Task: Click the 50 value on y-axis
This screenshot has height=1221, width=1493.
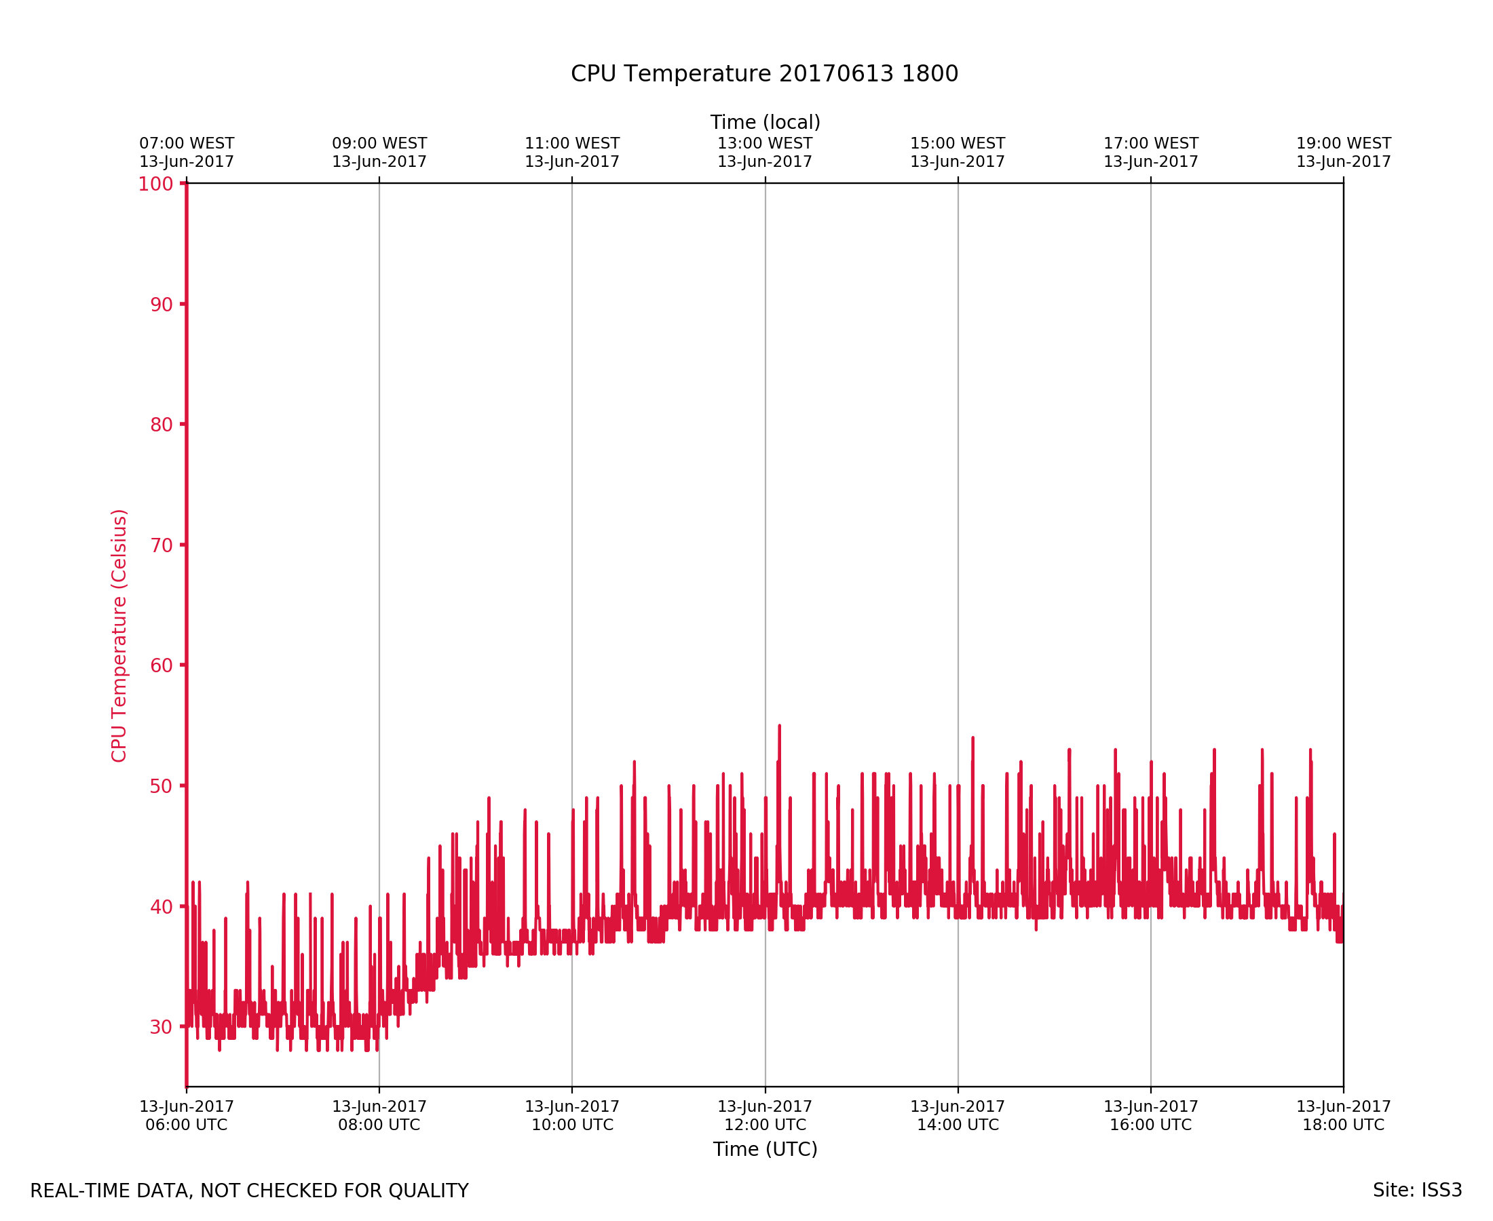Action: click(x=161, y=786)
